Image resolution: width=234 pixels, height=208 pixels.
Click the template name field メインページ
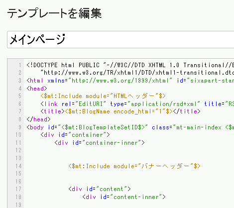120,39
